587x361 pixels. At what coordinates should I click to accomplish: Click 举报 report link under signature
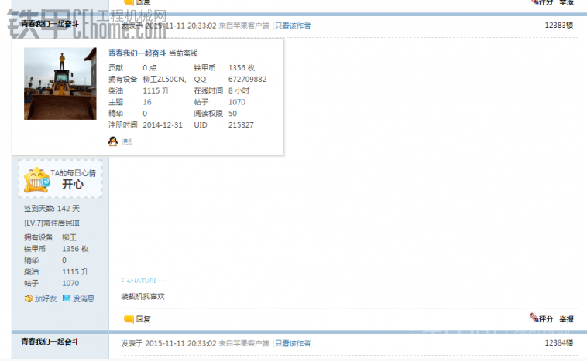(566, 319)
